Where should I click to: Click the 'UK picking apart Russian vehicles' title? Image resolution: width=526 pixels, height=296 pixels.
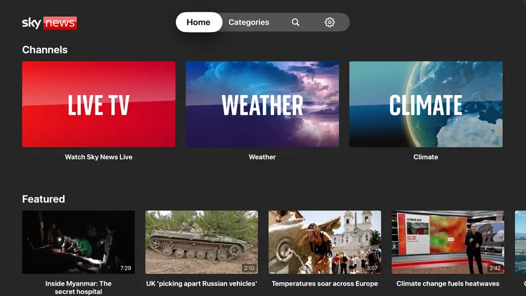tap(201, 284)
